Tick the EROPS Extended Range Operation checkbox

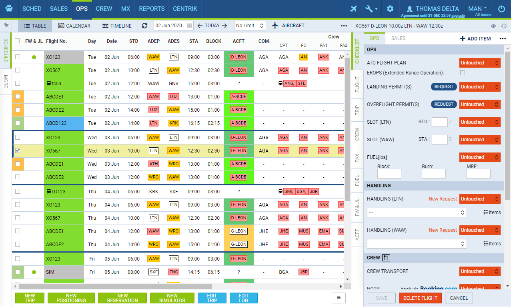click(x=463, y=73)
